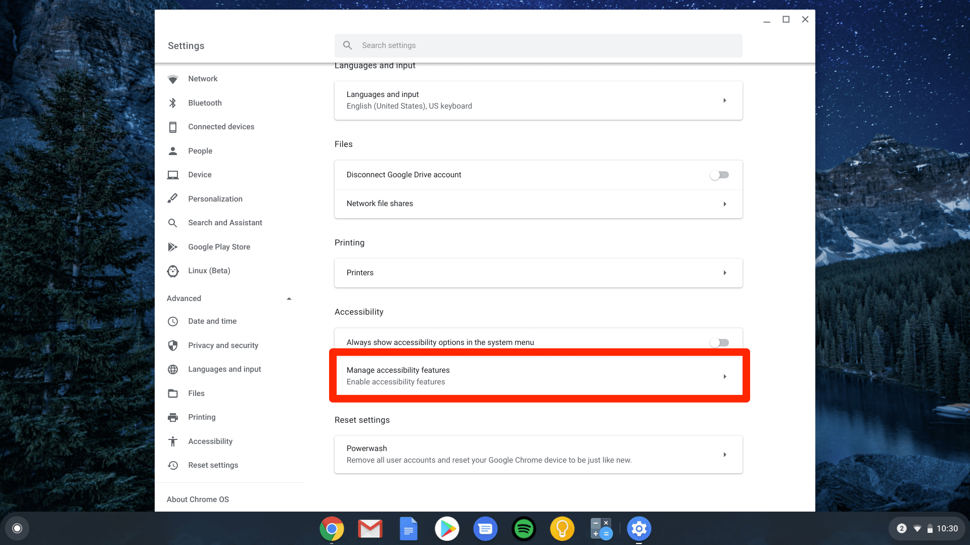The height and width of the screenshot is (545, 970).
Task: Click the Date and time clock icon
Action: [x=173, y=321]
